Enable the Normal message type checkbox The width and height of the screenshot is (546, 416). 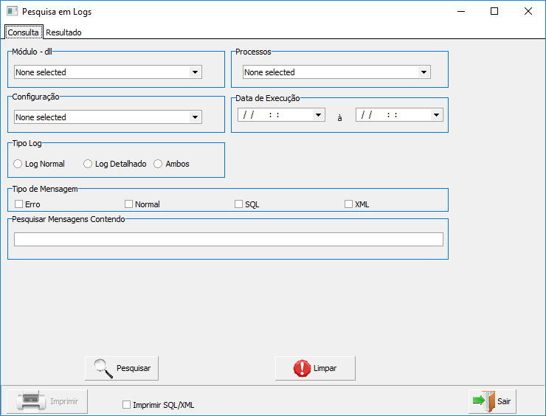click(129, 204)
